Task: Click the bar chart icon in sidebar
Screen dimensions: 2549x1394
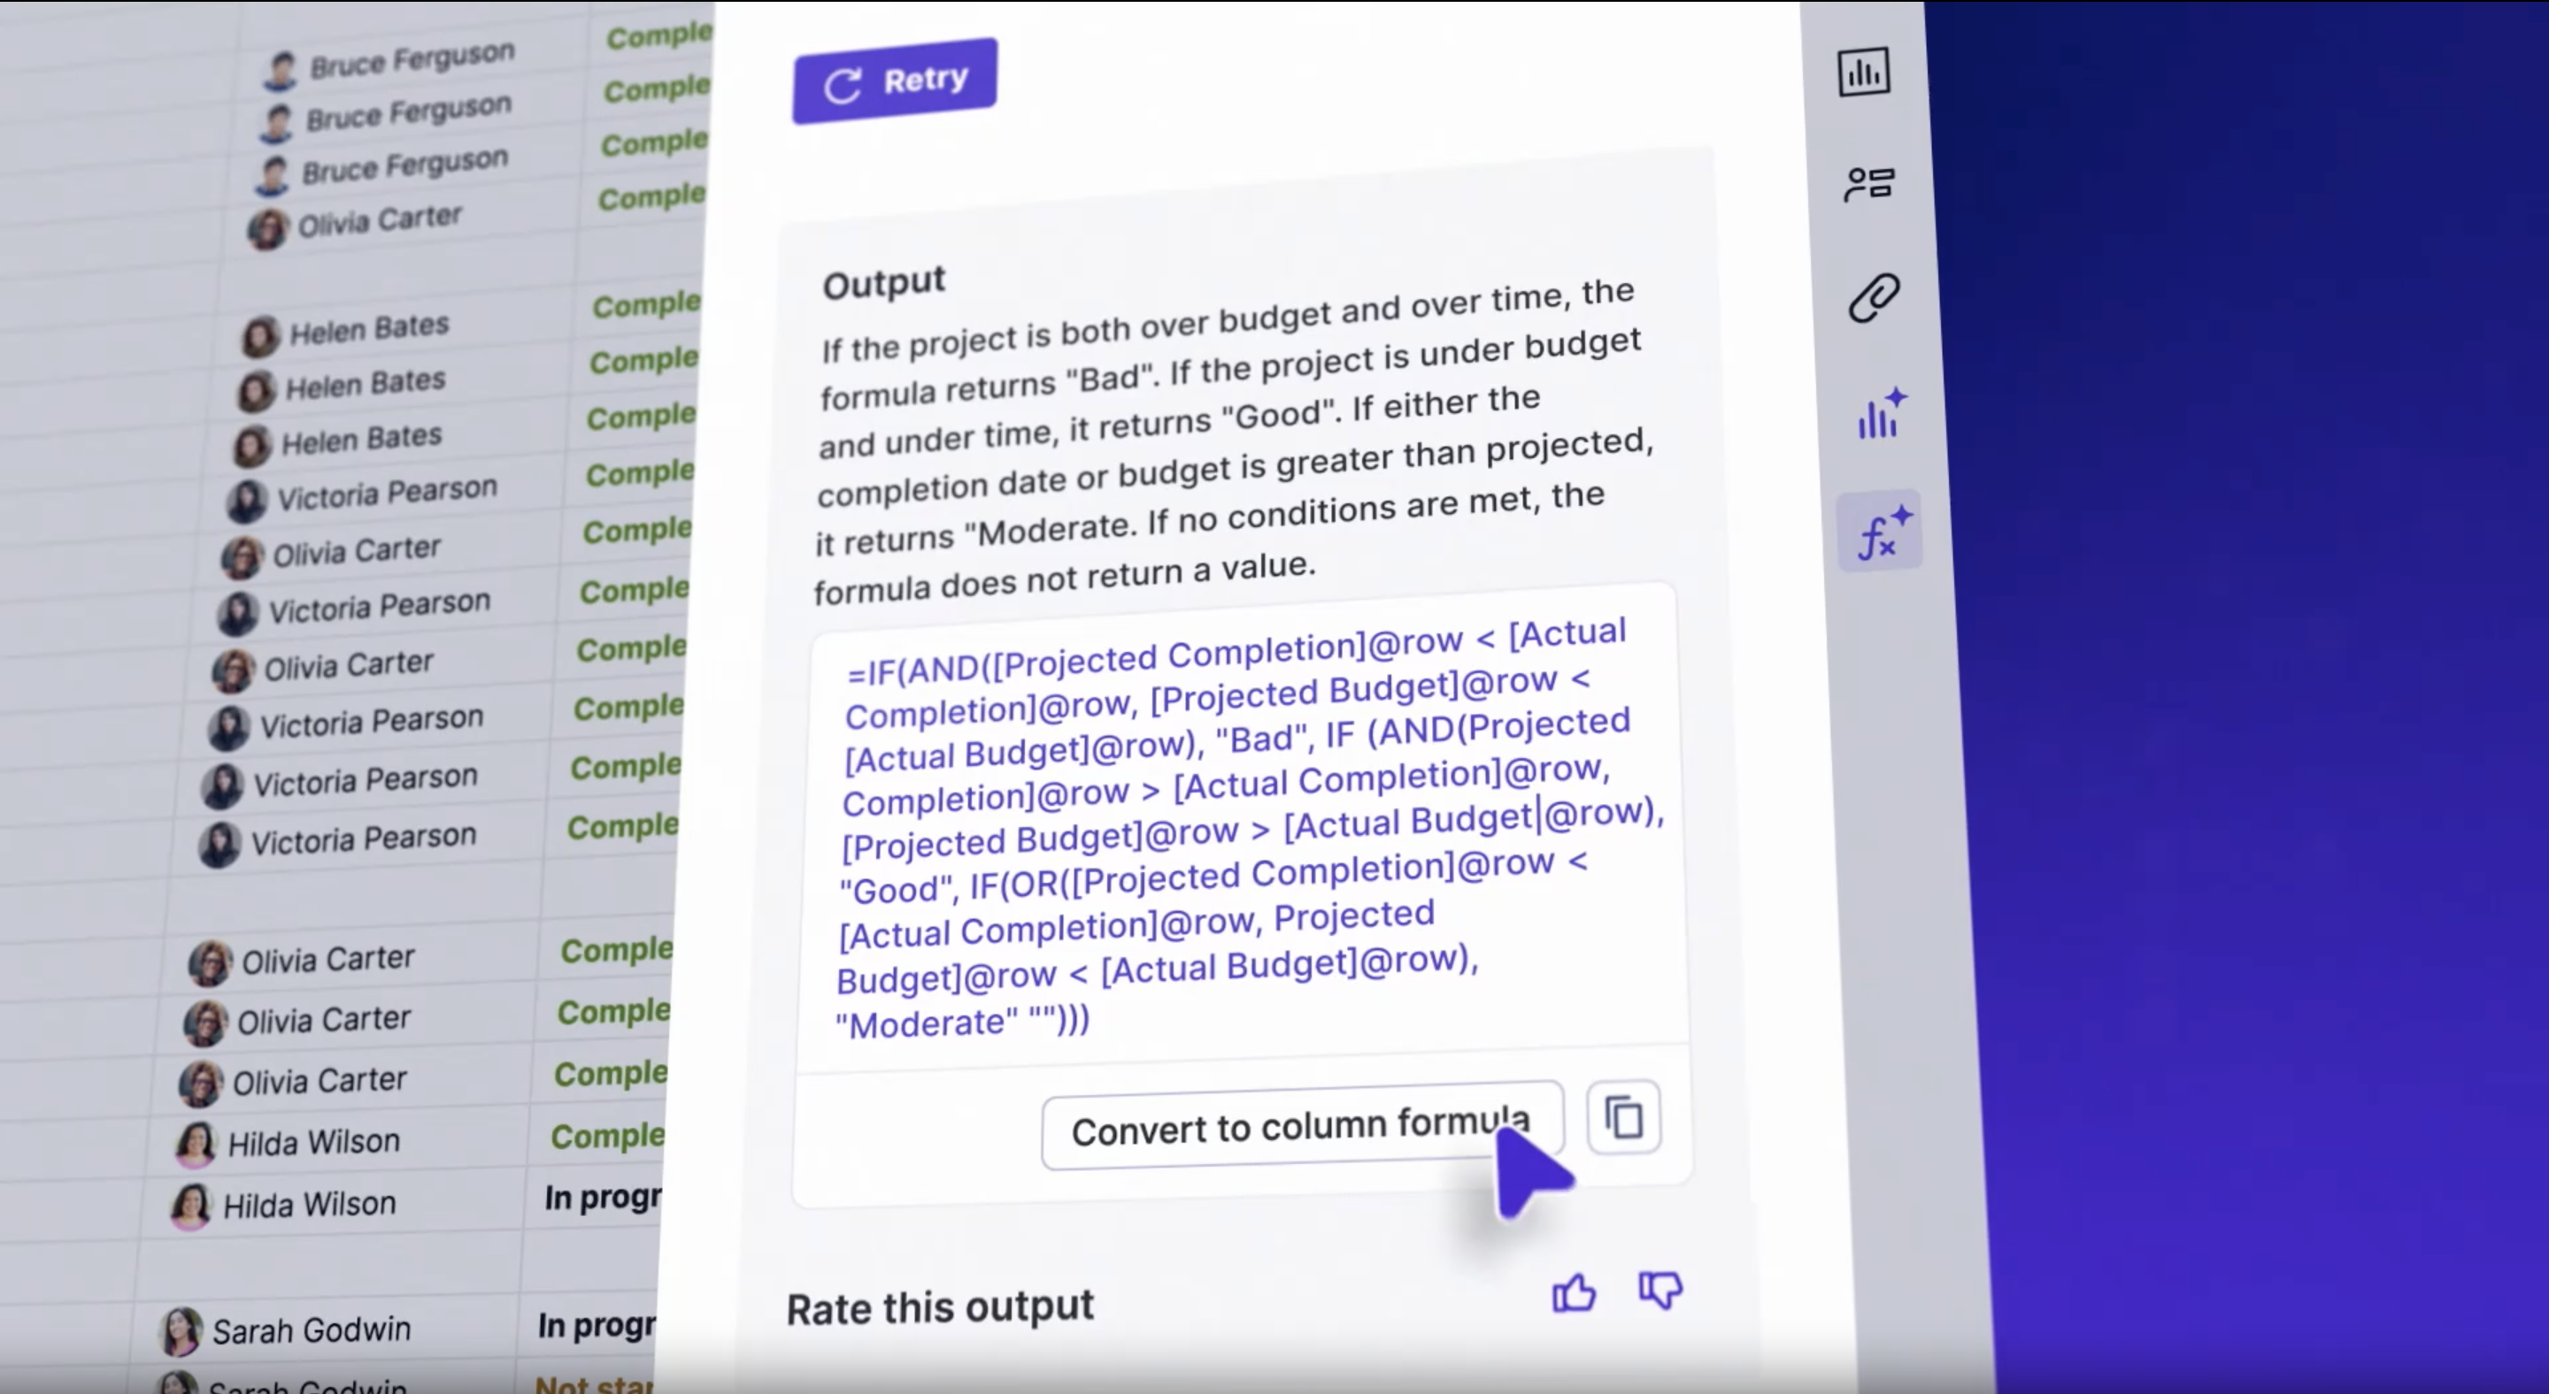Action: 1864,73
